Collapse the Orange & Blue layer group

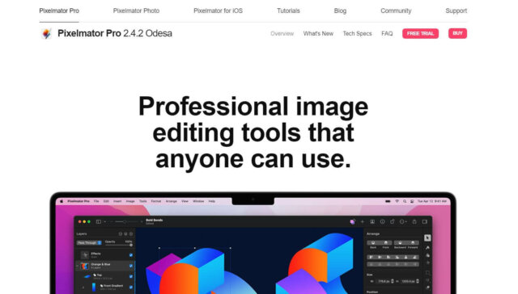click(x=78, y=266)
